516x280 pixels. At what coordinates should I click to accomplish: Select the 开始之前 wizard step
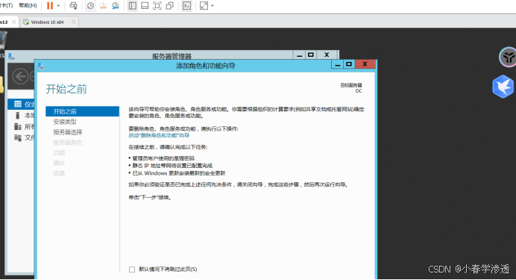tap(82, 111)
